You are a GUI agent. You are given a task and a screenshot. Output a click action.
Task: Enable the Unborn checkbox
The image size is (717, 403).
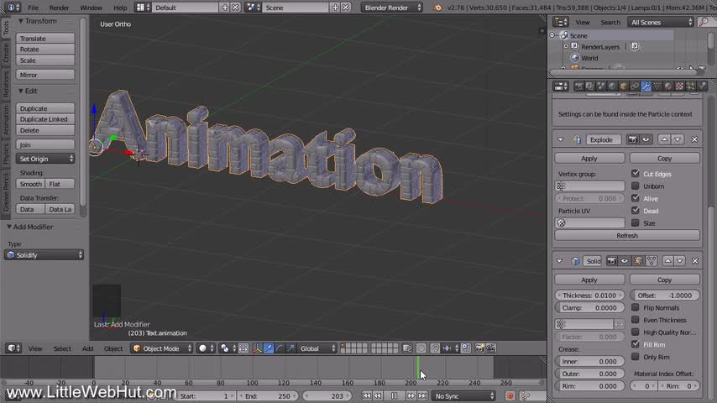pos(636,186)
